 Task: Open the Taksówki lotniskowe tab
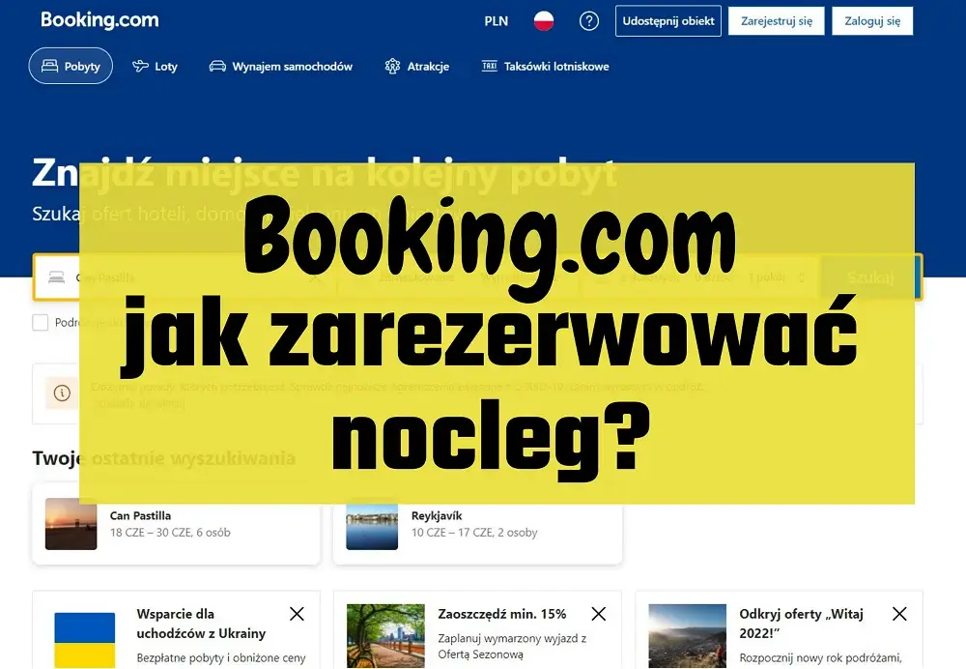[545, 66]
